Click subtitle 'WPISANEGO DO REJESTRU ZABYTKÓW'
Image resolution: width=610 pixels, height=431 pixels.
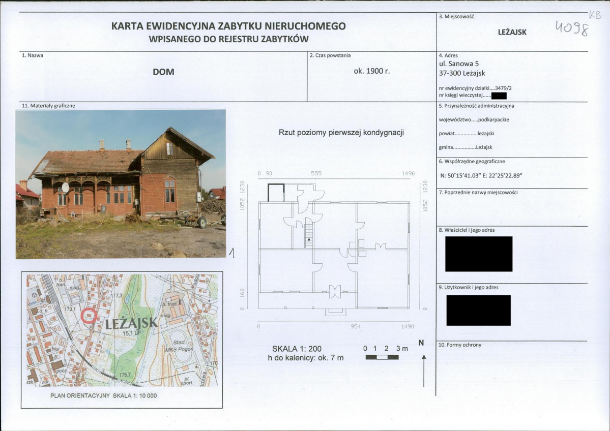[x=228, y=39]
